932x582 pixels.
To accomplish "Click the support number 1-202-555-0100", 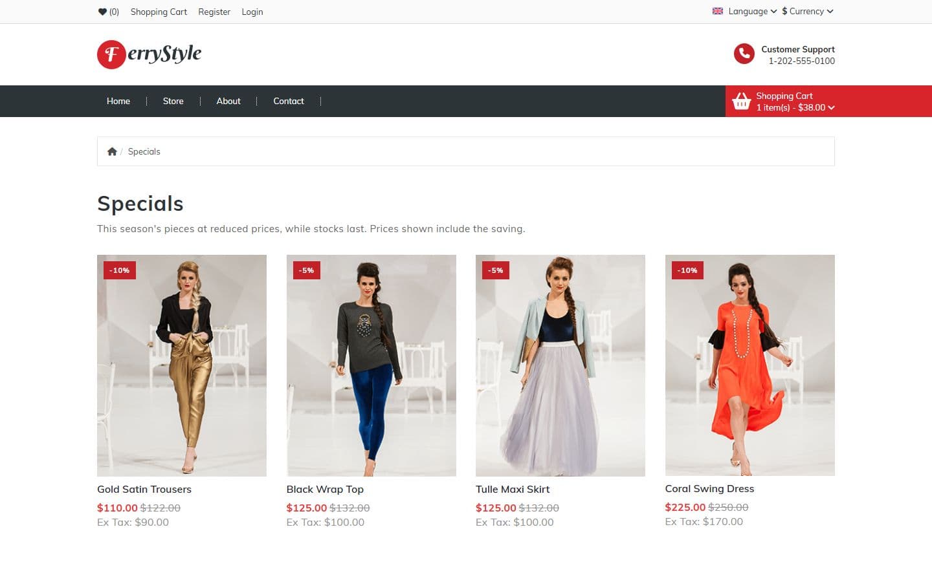I will tap(802, 61).
